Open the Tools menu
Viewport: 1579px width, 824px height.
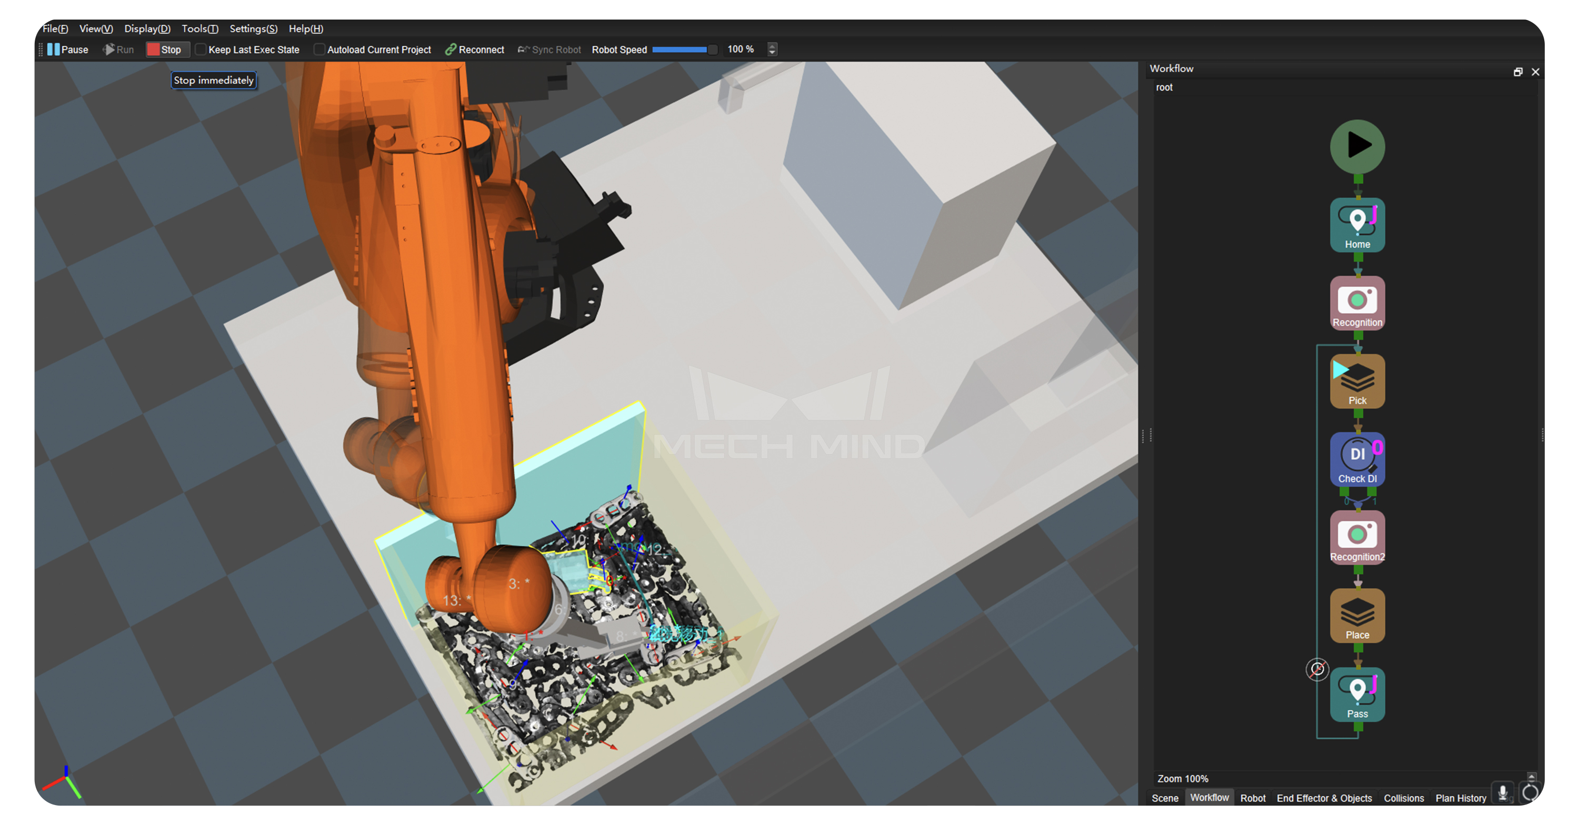tap(199, 29)
